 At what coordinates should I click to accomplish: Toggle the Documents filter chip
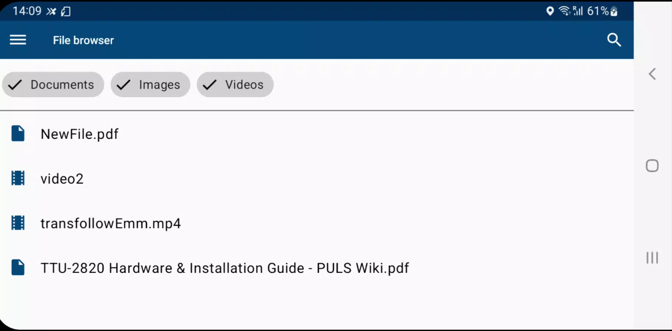pos(53,85)
